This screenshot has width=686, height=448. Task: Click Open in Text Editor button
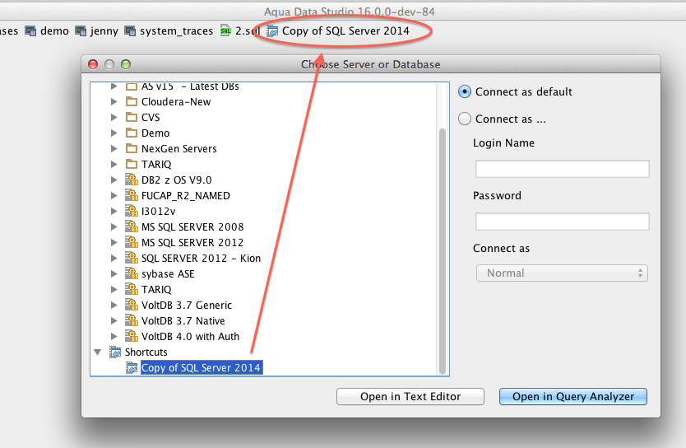(x=410, y=396)
